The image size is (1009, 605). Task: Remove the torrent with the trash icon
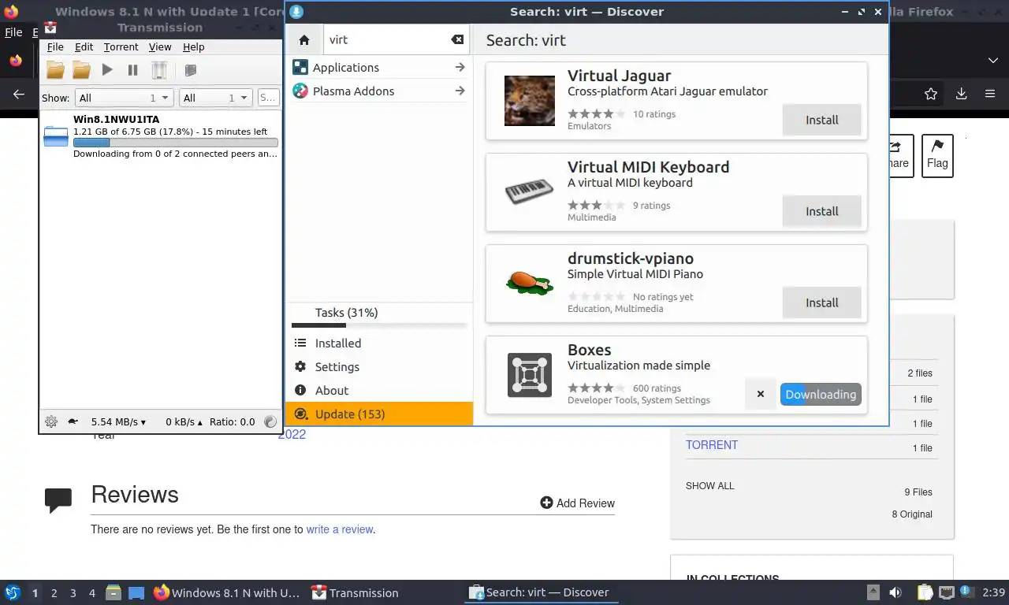(x=159, y=70)
